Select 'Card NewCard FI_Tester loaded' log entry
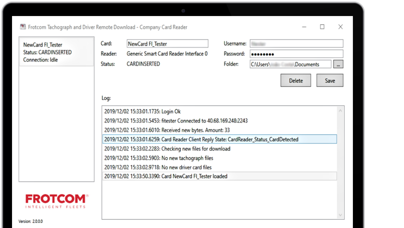The width and height of the screenshot is (404, 228). pyautogui.click(x=220, y=176)
